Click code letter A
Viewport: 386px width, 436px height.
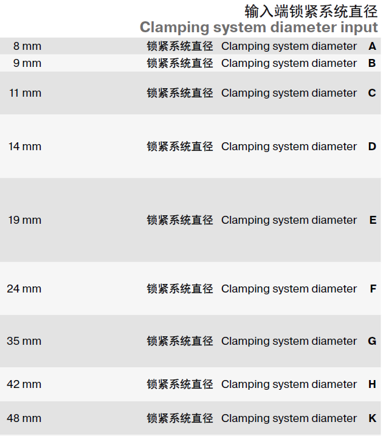[x=372, y=46]
